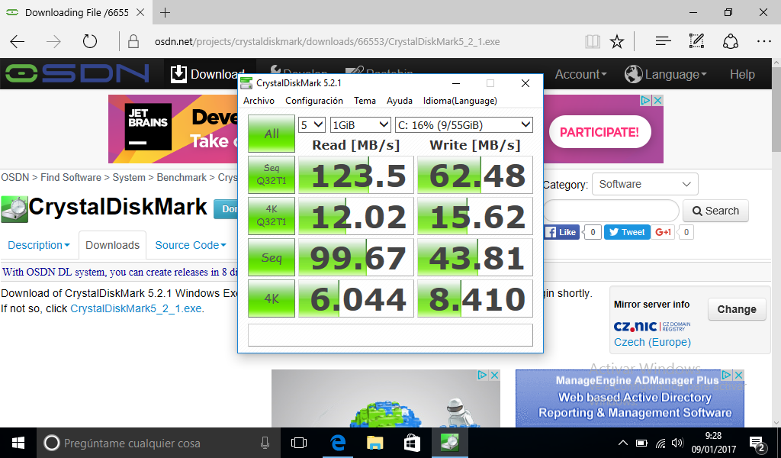This screenshot has height=458, width=781.
Task: Open Task View from the taskbar
Action: (299, 443)
